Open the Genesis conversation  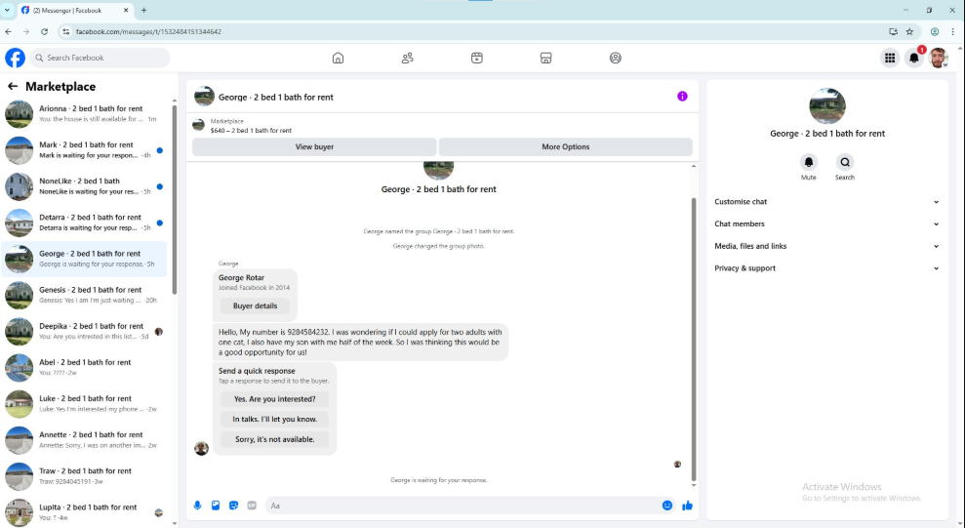pyautogui.click(x=84, y=296)
